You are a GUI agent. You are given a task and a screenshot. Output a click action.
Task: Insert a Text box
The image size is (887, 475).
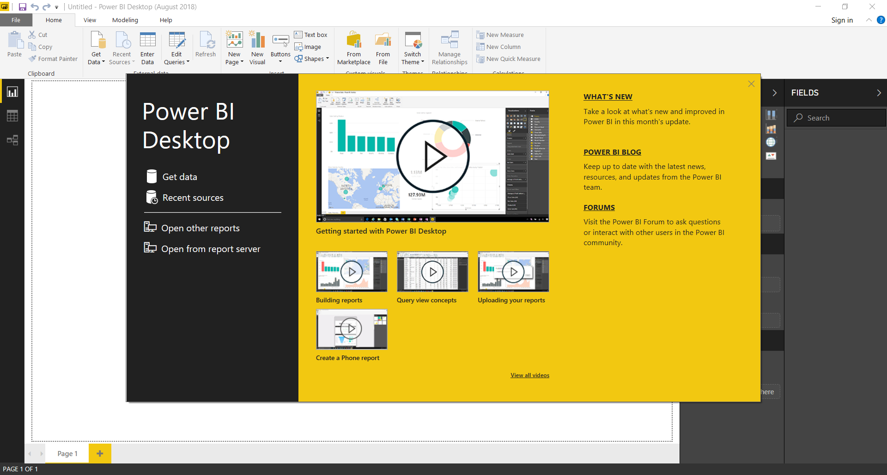310,35
